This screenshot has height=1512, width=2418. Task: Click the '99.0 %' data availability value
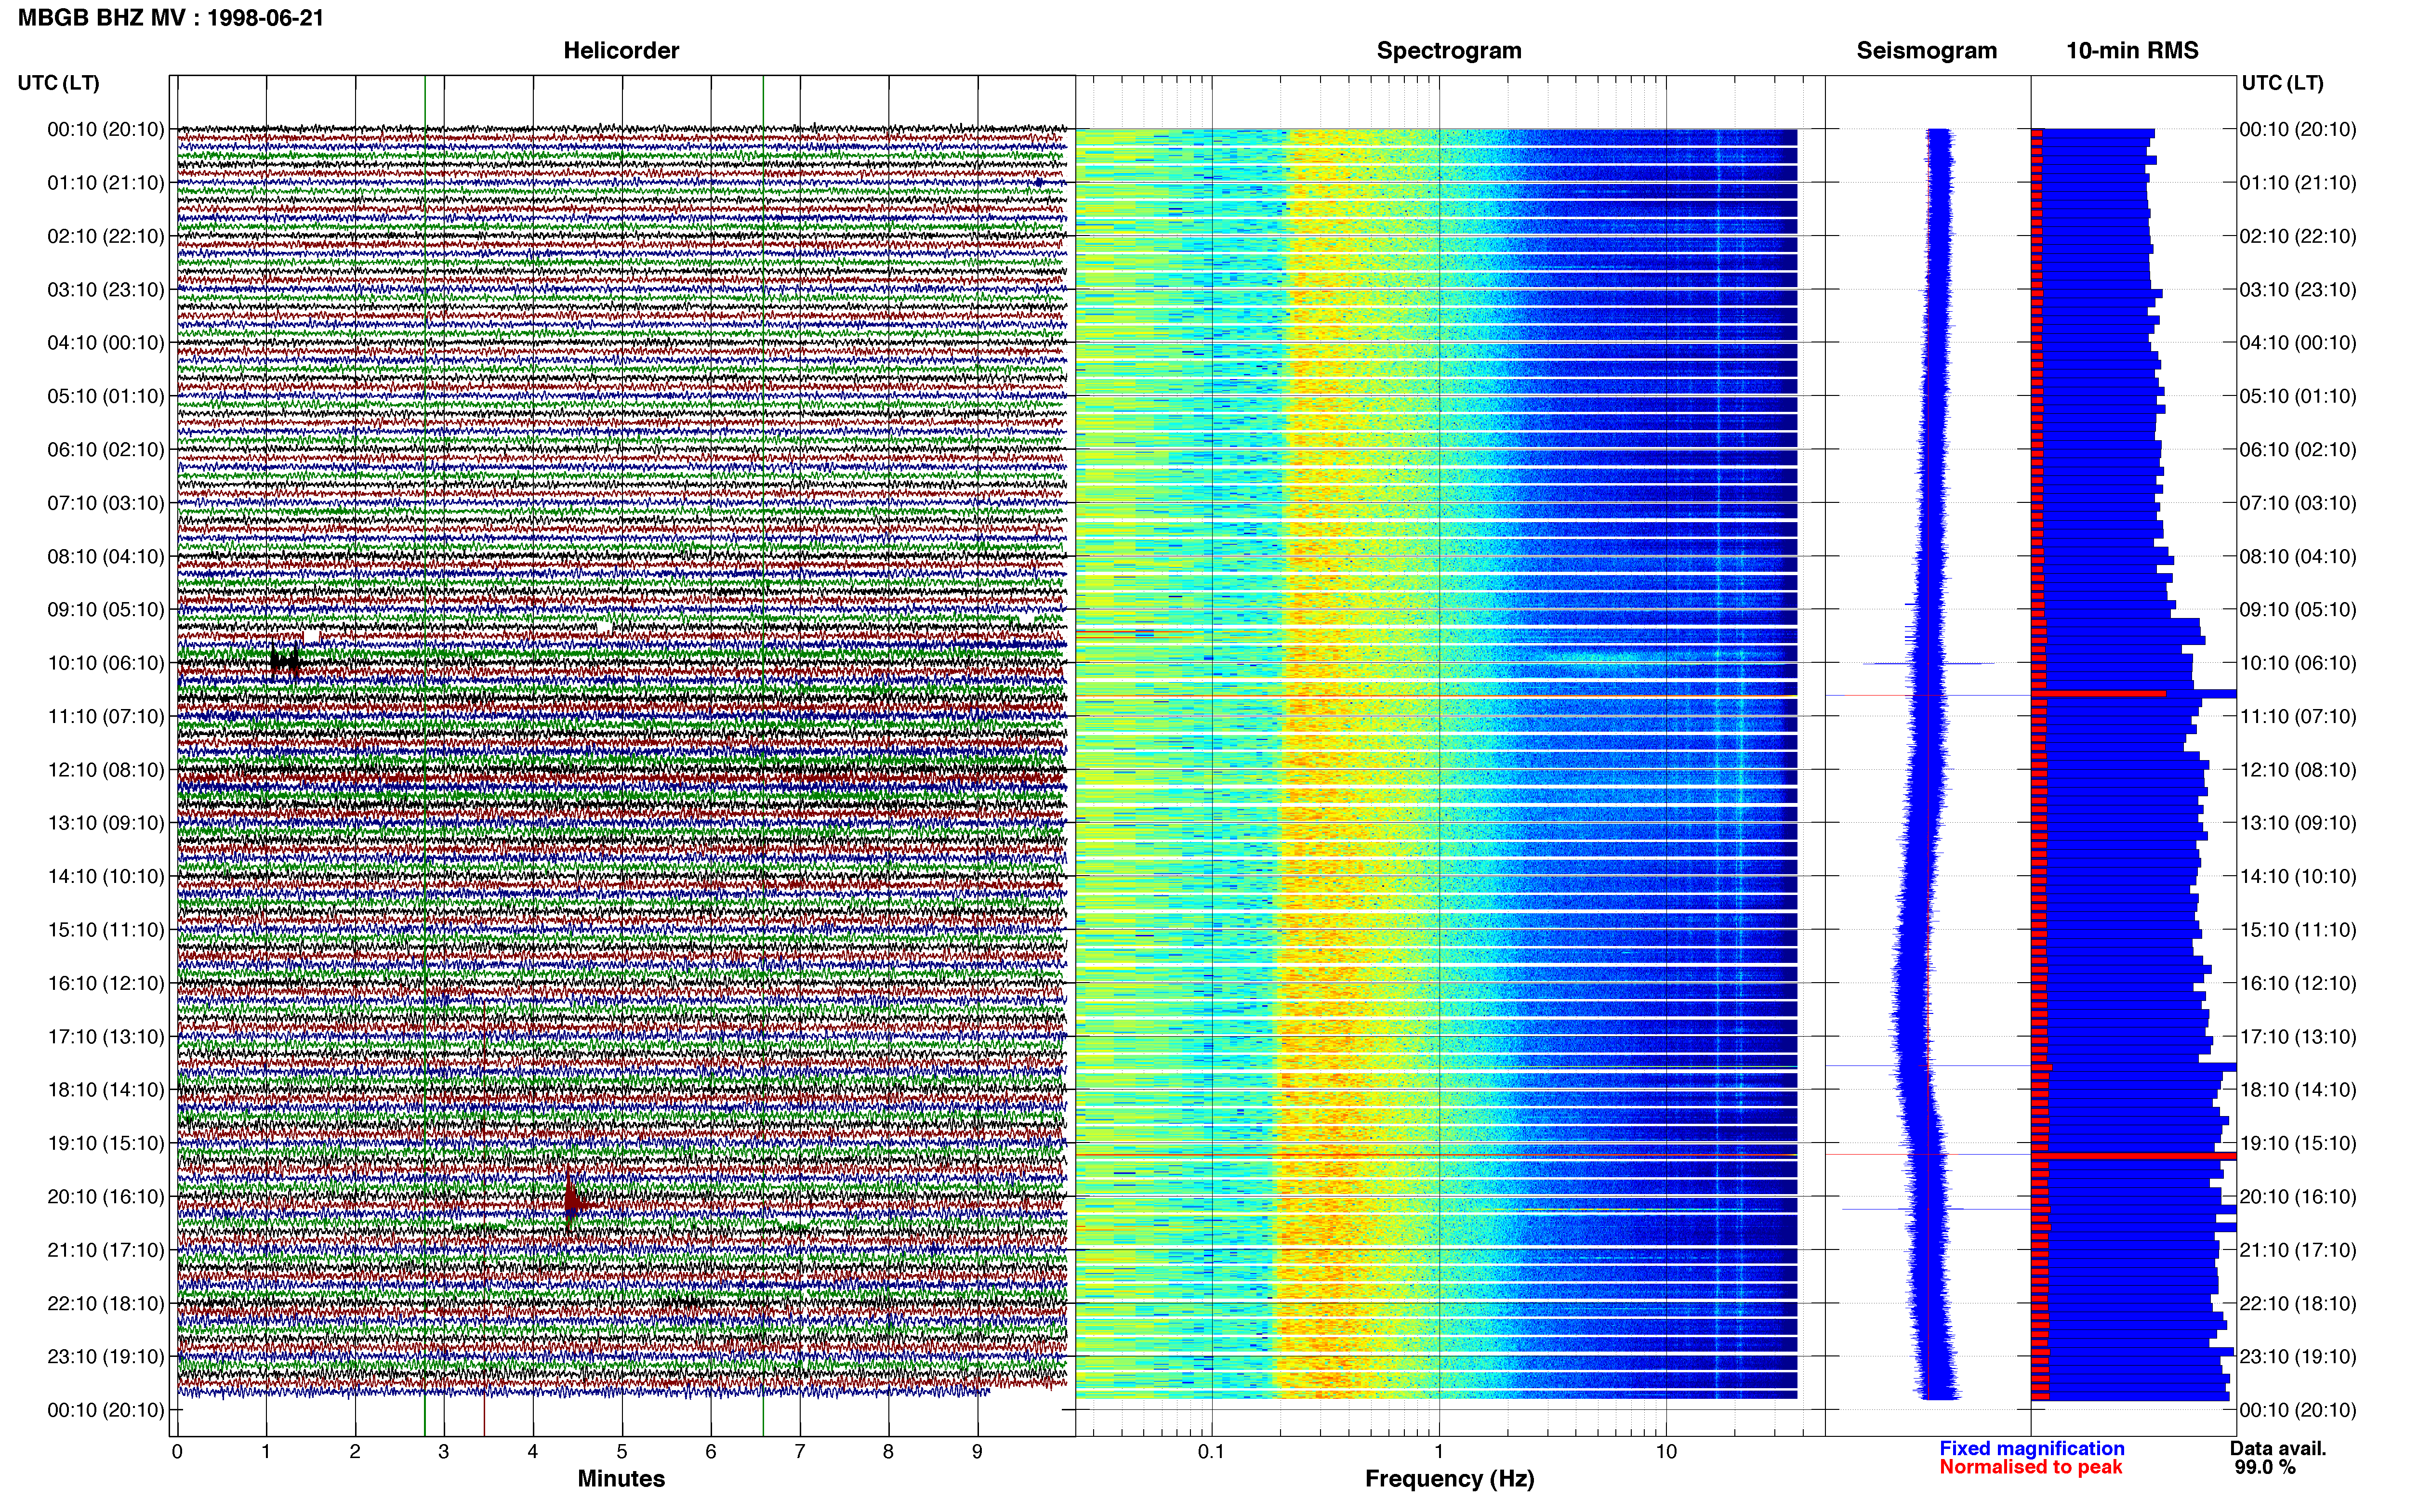click(2265, 1468)
